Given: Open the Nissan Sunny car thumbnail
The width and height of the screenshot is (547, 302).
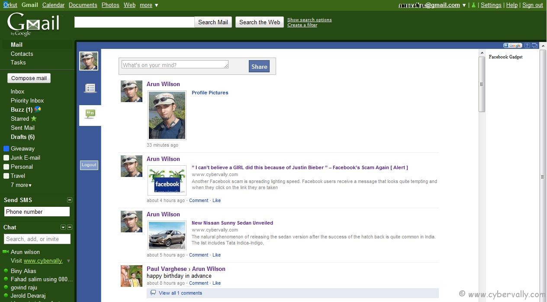Looking at the screenshot, I should point(167,235).
